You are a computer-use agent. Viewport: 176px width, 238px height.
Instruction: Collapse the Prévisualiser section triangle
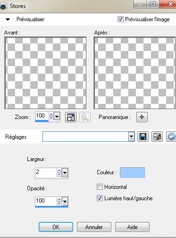8,19
